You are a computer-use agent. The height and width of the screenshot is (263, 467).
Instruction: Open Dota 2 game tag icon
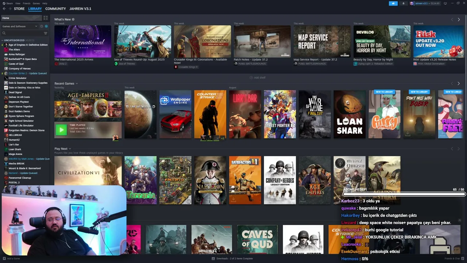[56, 64]
